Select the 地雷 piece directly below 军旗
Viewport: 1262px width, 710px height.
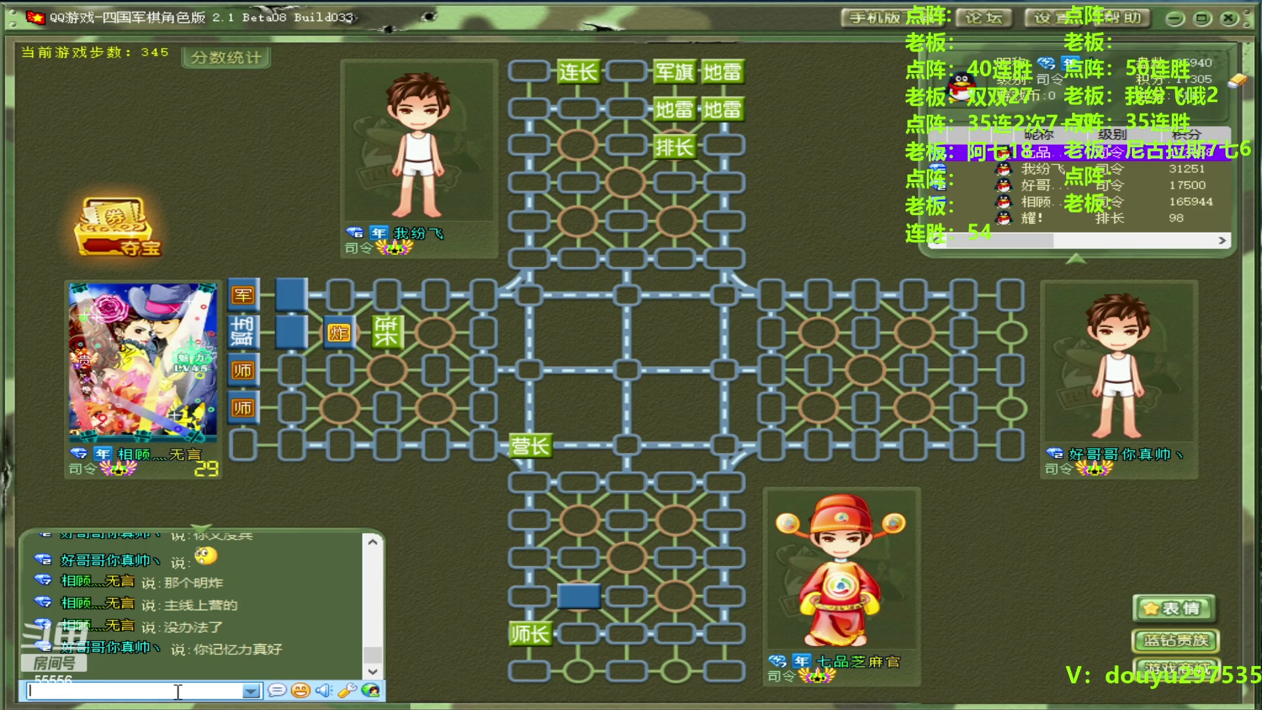674,109
